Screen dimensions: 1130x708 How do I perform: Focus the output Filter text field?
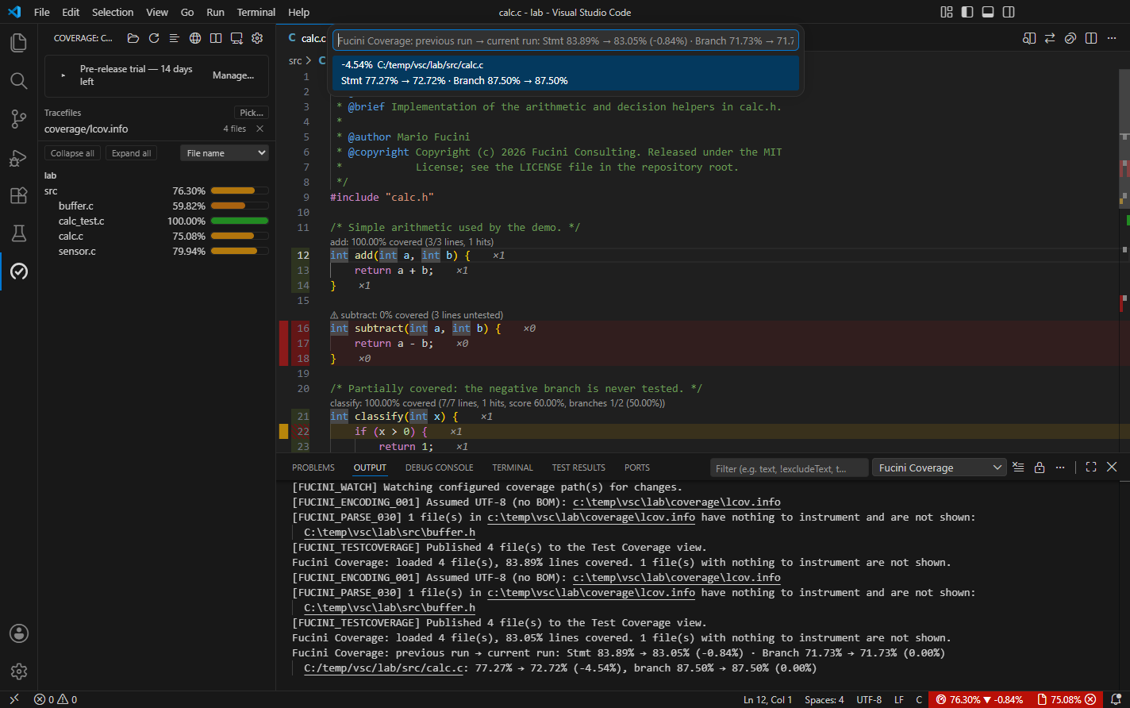click(789, 468)
